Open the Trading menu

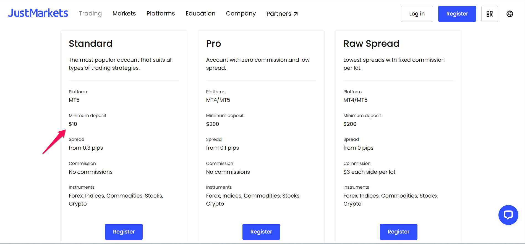[x=90, y=14]
